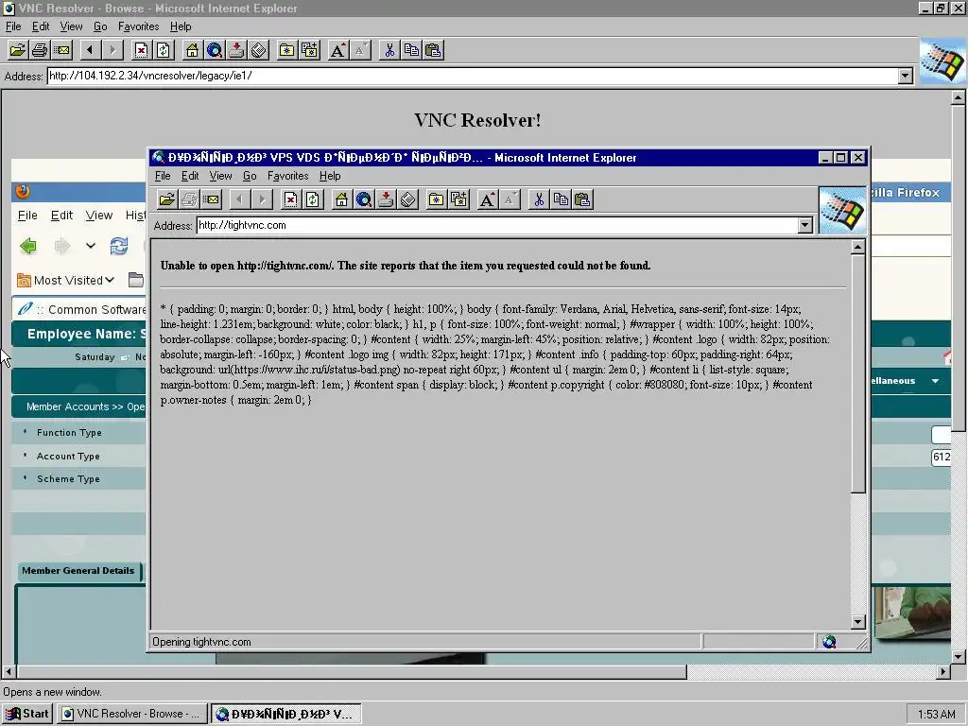This screenshot has height=726, width=968.
Task: Expand Miscellaneous dropdown arrow at right edge
Action: 935,381
